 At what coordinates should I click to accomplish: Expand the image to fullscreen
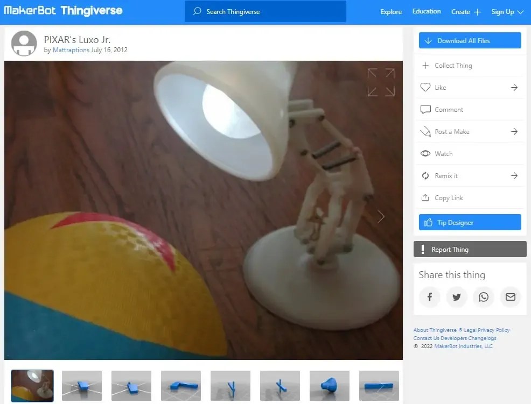click(x=381, y=81)
